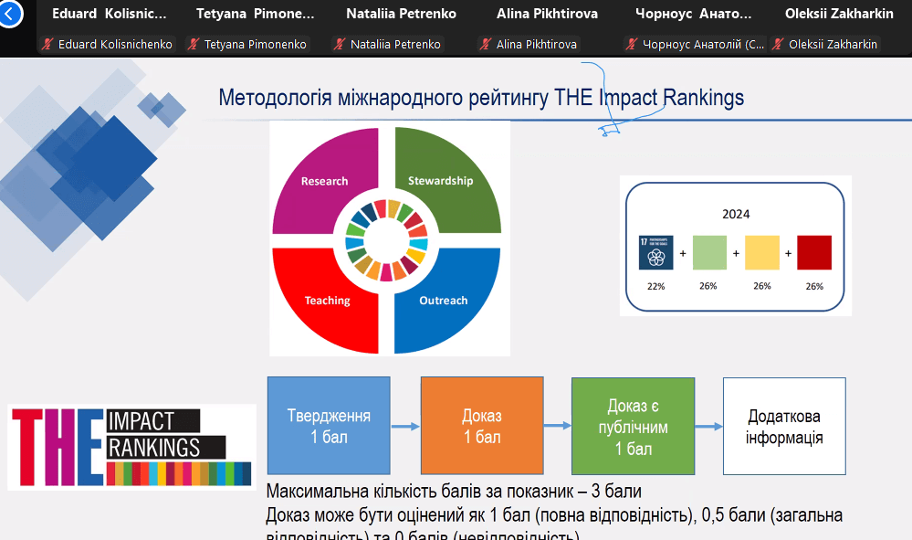912x540 pixels.
Task: Click Oleksii Zakharkin's muted microphone icon
Action: (x=778, y=44)
